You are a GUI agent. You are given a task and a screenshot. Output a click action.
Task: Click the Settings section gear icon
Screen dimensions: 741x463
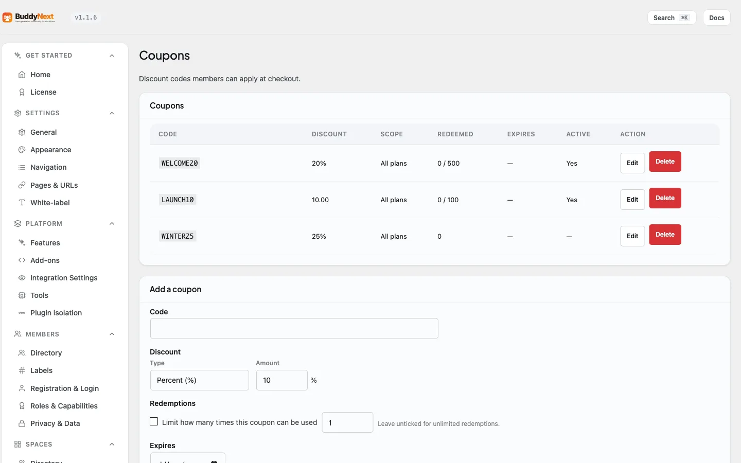point(17,113)
